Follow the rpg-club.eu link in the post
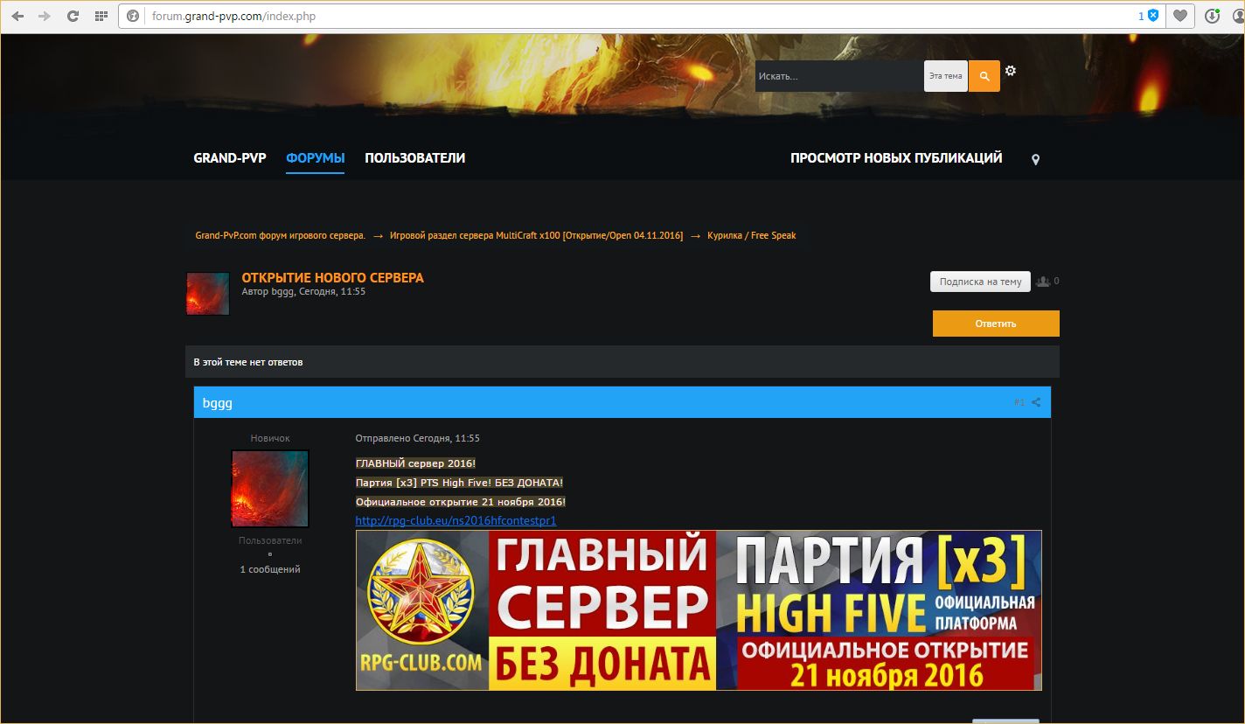 click(456, 521)
